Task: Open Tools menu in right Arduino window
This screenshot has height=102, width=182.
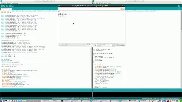Action: pyautogui.click(x=106, y=3)
